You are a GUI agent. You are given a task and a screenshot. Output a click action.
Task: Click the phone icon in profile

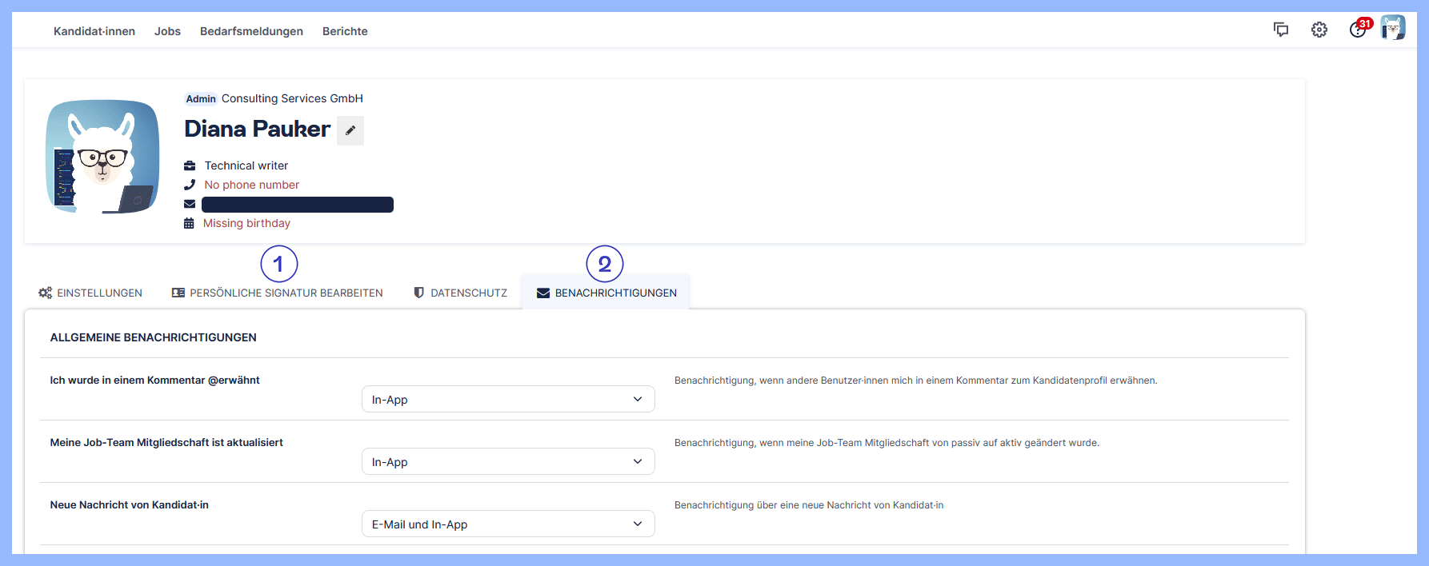pyautogui.click(x=190, y=185)
